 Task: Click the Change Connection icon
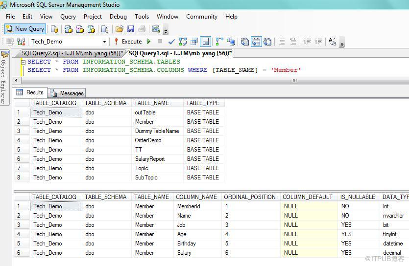coord(21,42)
